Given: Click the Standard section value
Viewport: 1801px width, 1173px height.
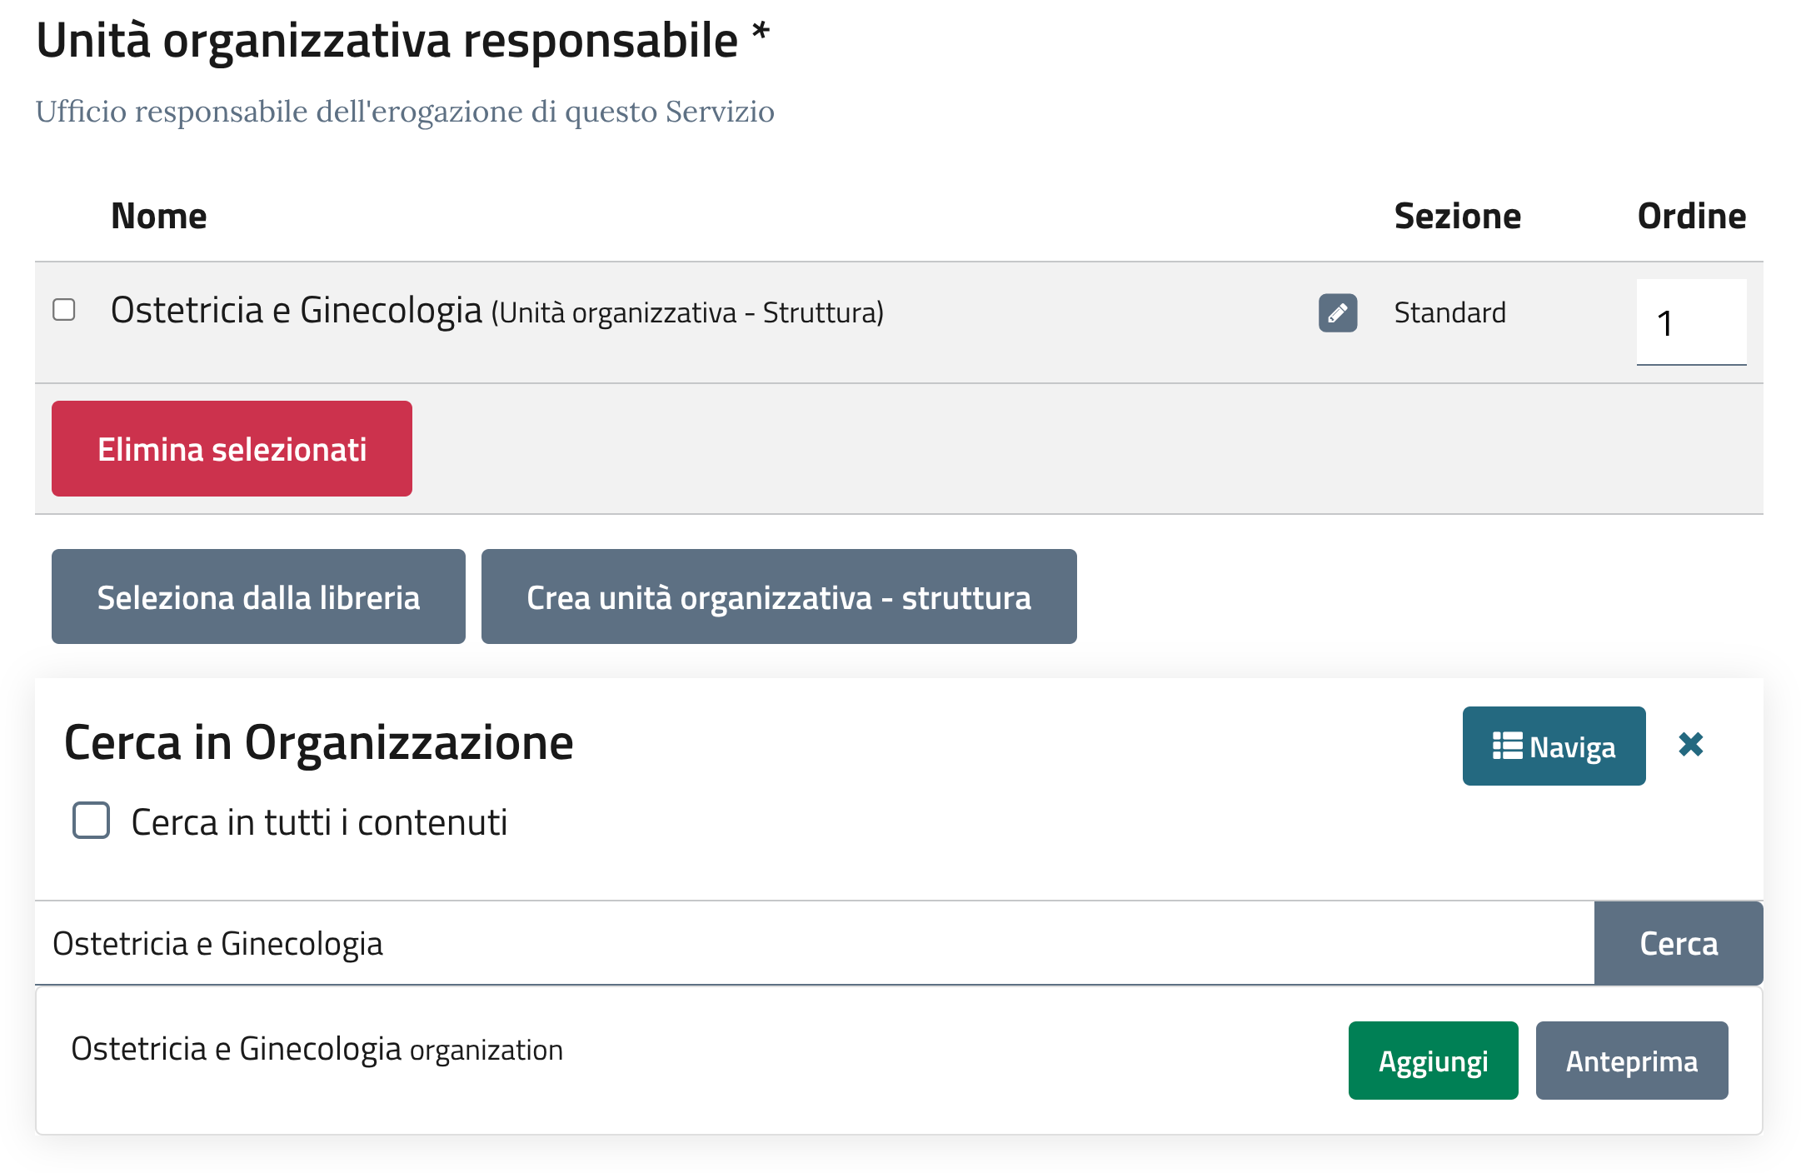Looking at the screenshot, I should pos(1449,313).
